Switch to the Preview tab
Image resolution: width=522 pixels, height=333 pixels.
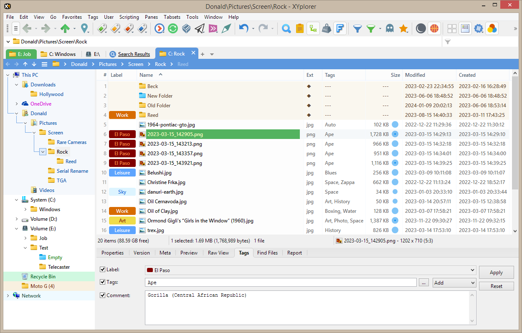[x=189, y=252]
